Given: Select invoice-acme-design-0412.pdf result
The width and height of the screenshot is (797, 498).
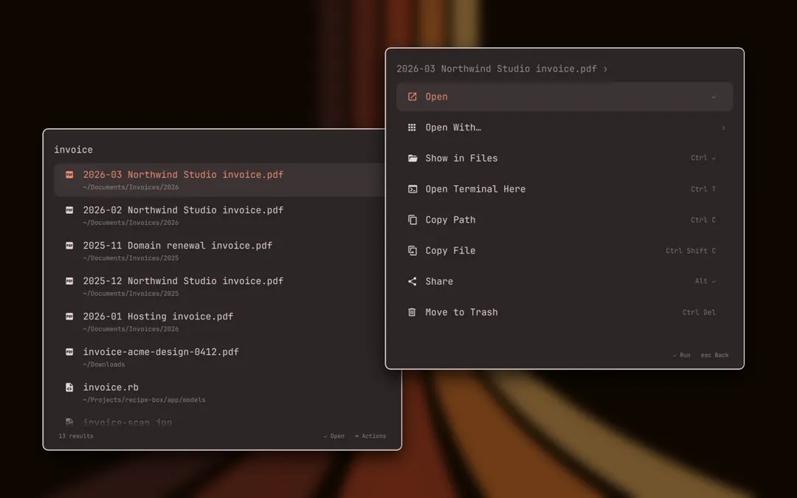Looking at the screenshot, I should [x=220, y=357].
